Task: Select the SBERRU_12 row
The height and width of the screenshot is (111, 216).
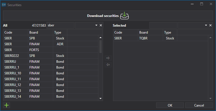Action: tap(51, 85)
